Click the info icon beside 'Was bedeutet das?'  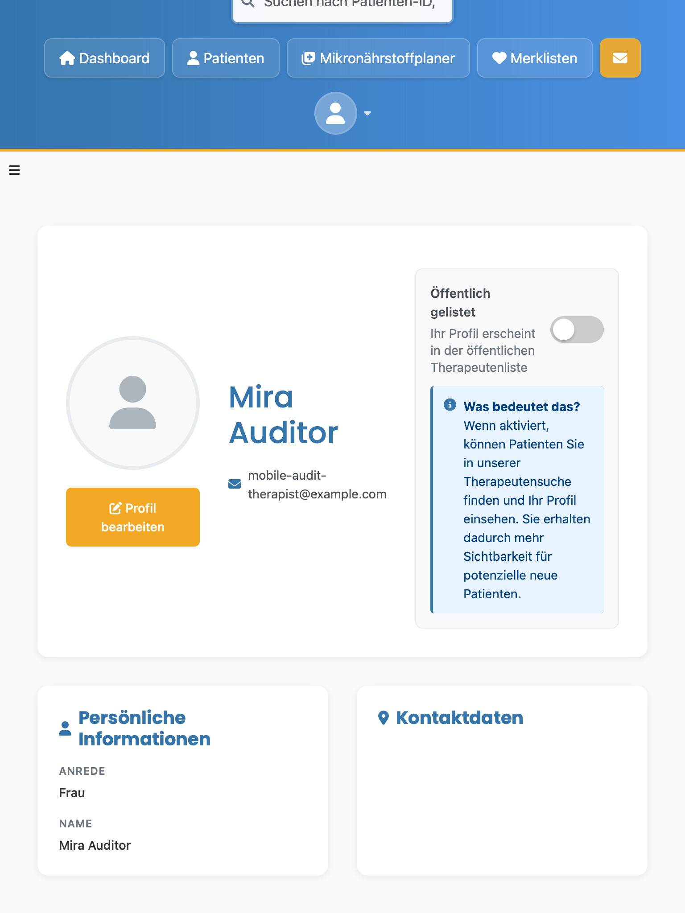450,405
